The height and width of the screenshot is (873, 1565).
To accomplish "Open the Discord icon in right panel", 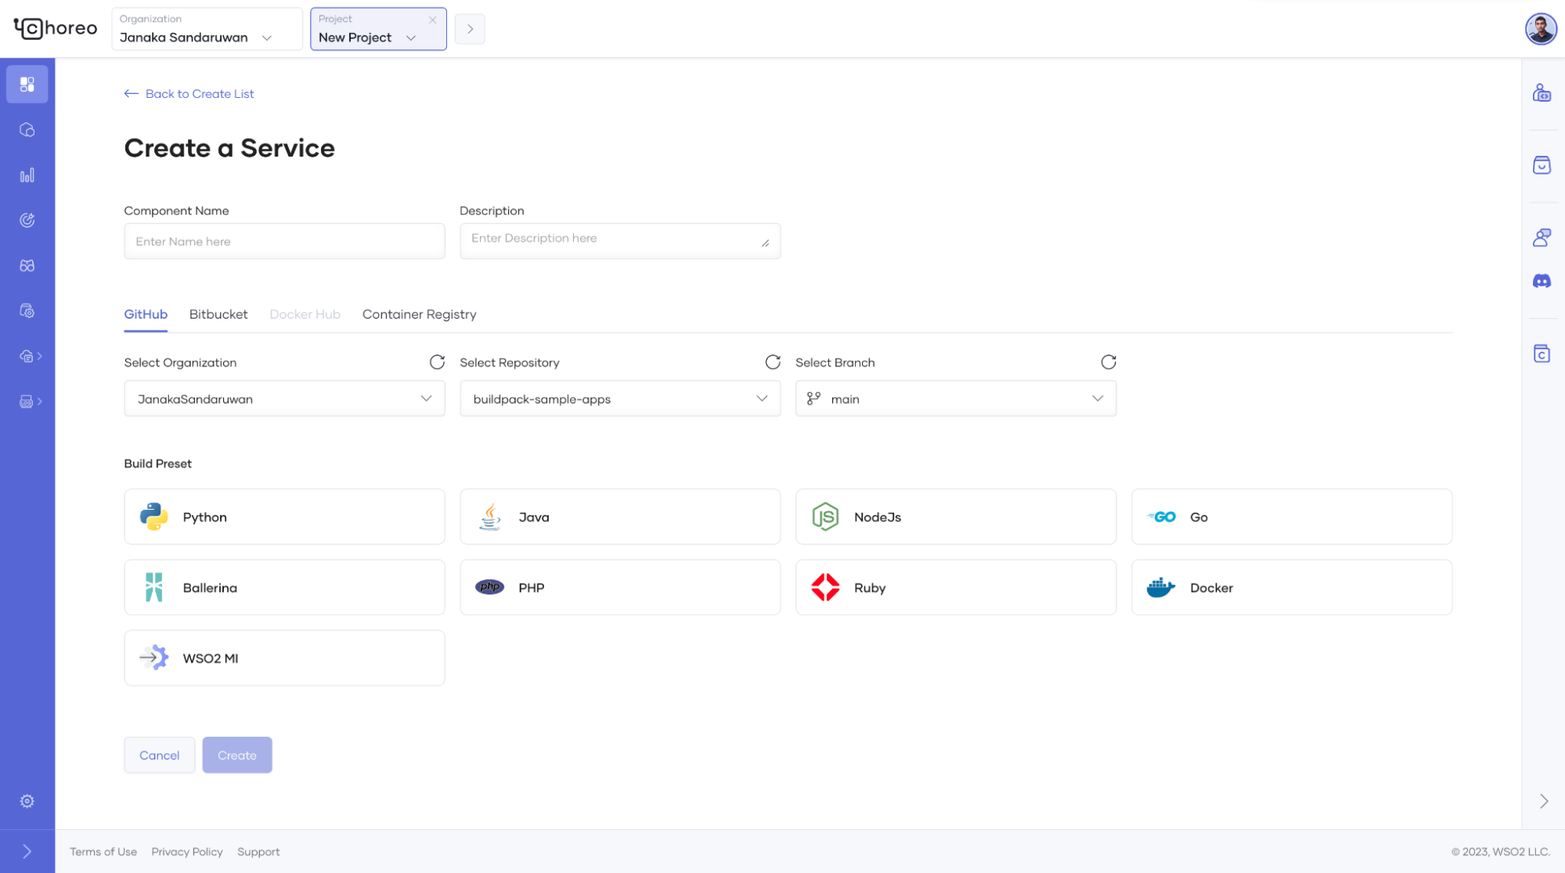I will pos(1542,281).
